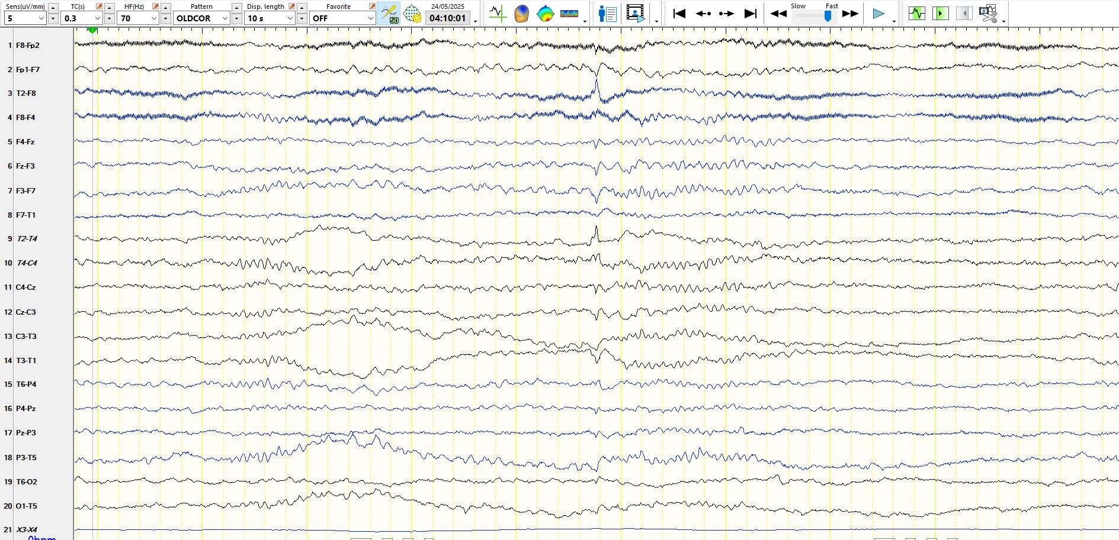
Task: Open the Disp. length dropdown
Action: tap(270, 18)
